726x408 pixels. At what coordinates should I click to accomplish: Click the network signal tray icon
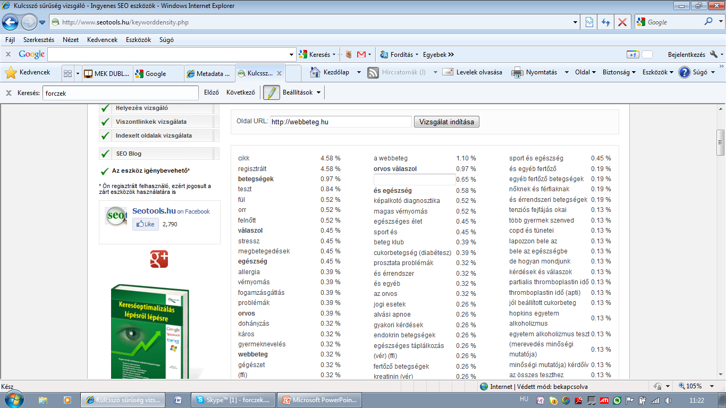pos(655,400)
